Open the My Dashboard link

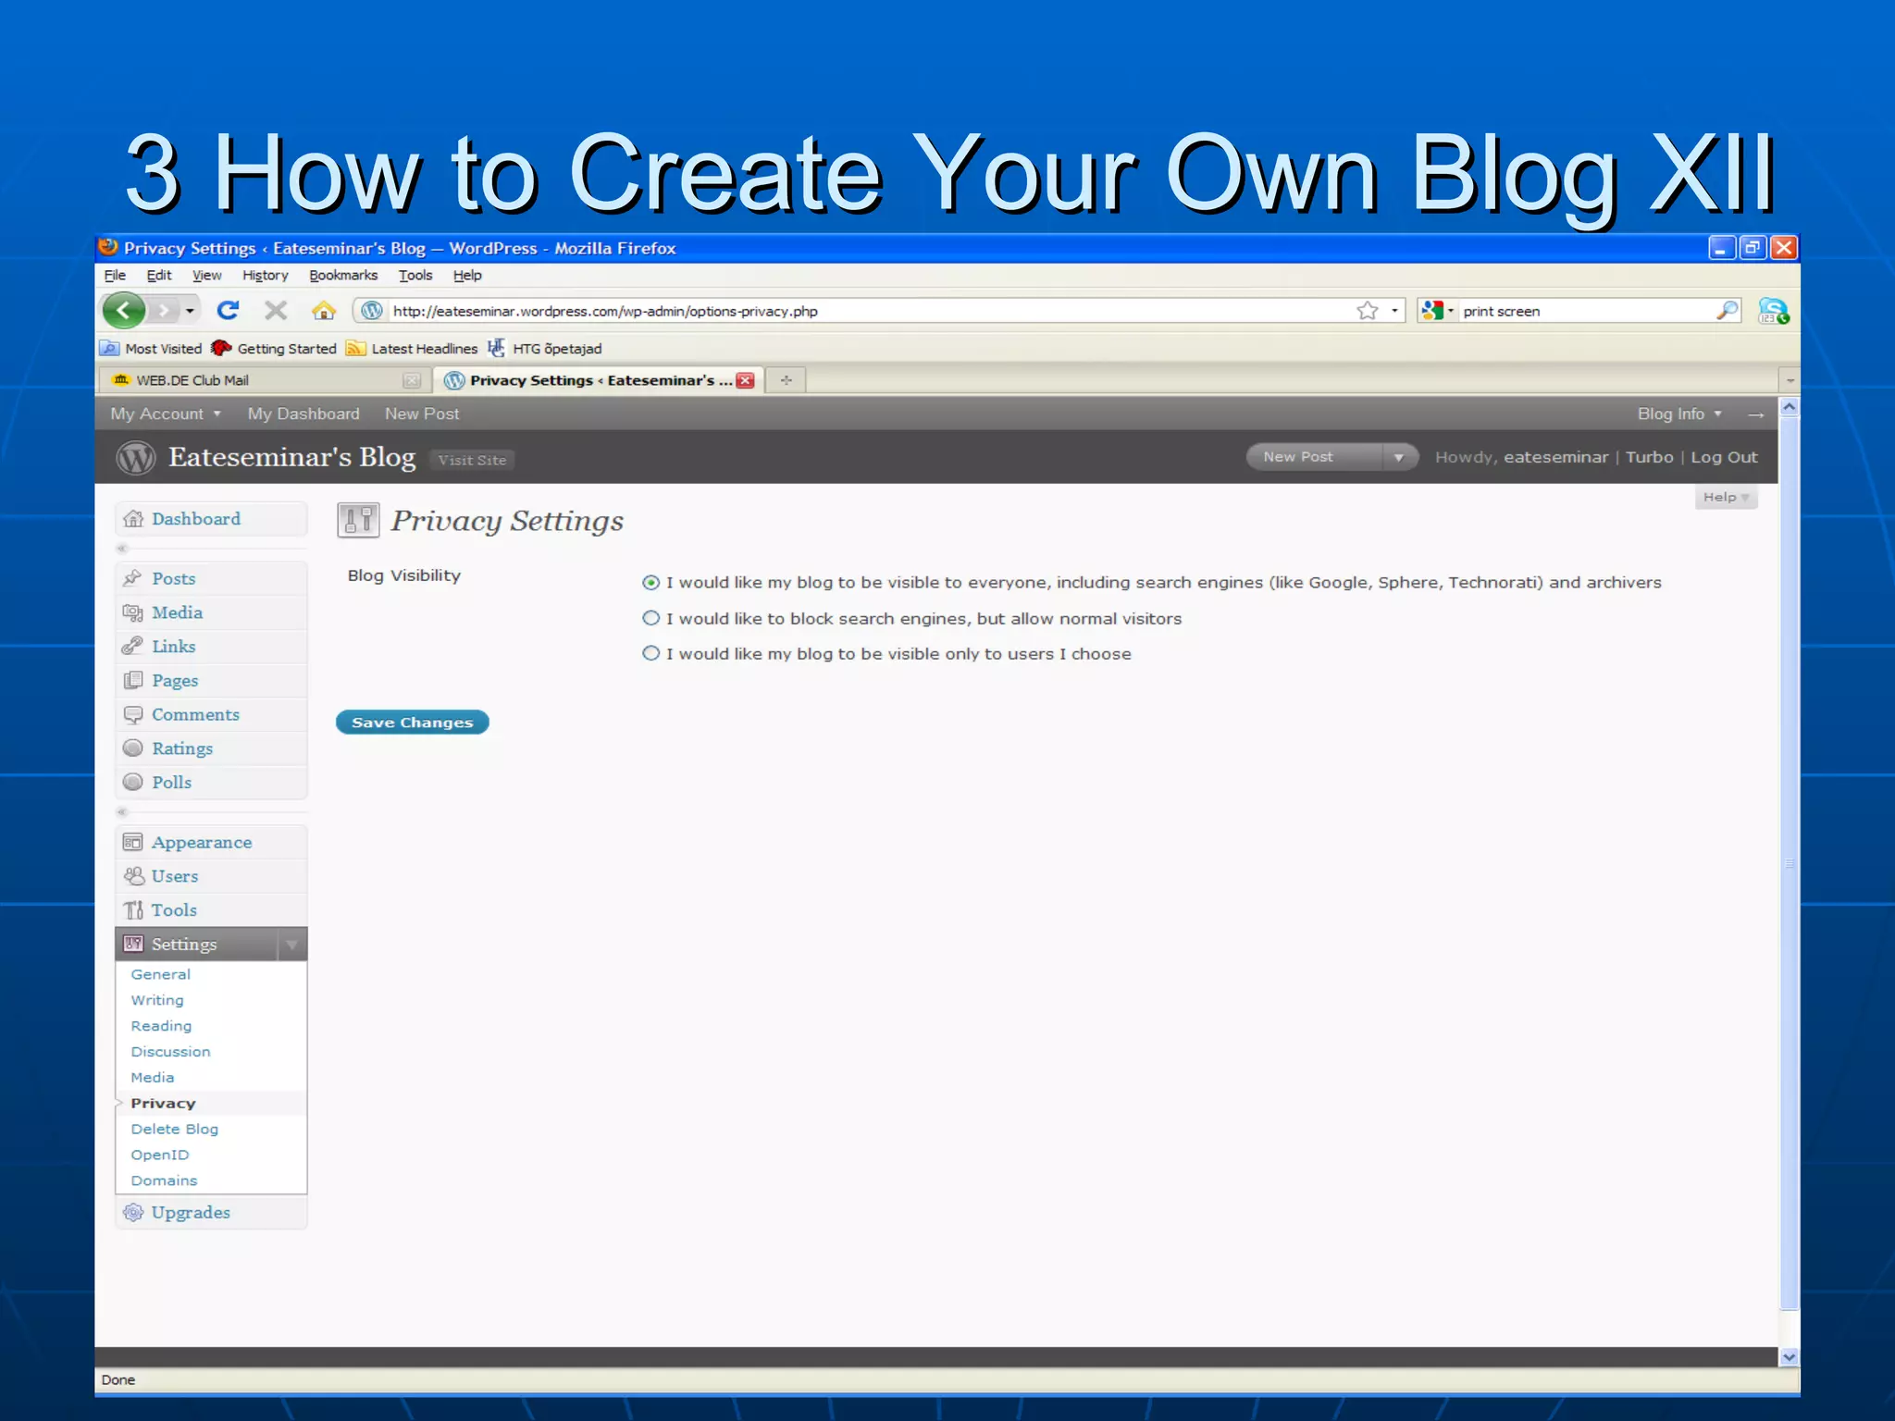coord(303,414)
